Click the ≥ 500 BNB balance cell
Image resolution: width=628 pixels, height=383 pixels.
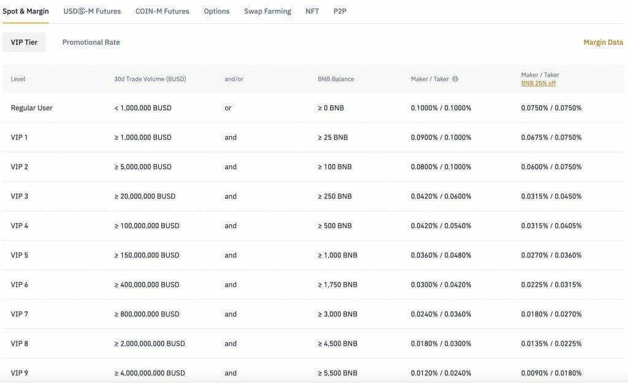335,226
